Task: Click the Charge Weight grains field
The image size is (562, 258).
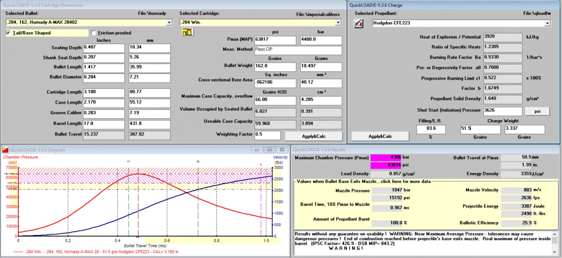Action: click(480, 129)
